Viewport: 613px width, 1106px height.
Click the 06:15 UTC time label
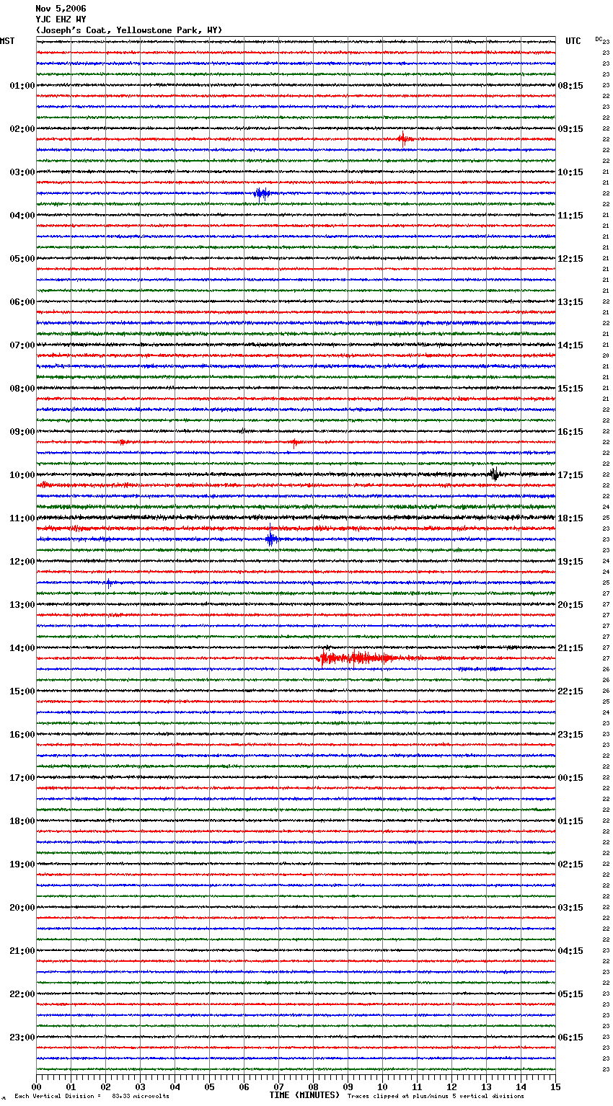pyautogui.click(x=570, y=1038)
